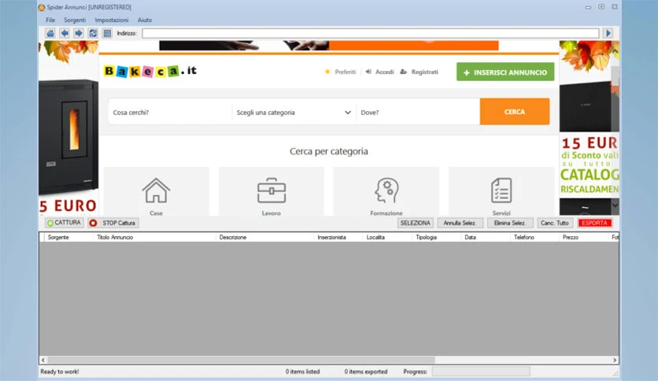Click the results grid scroll-right arrow

click(x=615, y=360)
